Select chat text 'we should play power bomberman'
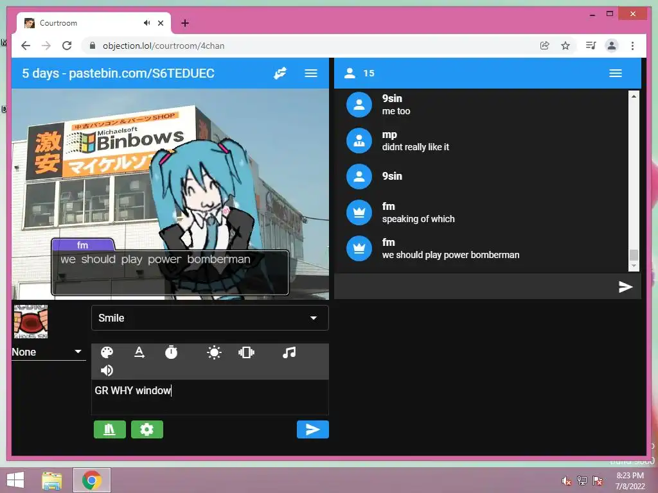Image resolution: width=658 pixels, height=493 pixels. coord(450,255)
